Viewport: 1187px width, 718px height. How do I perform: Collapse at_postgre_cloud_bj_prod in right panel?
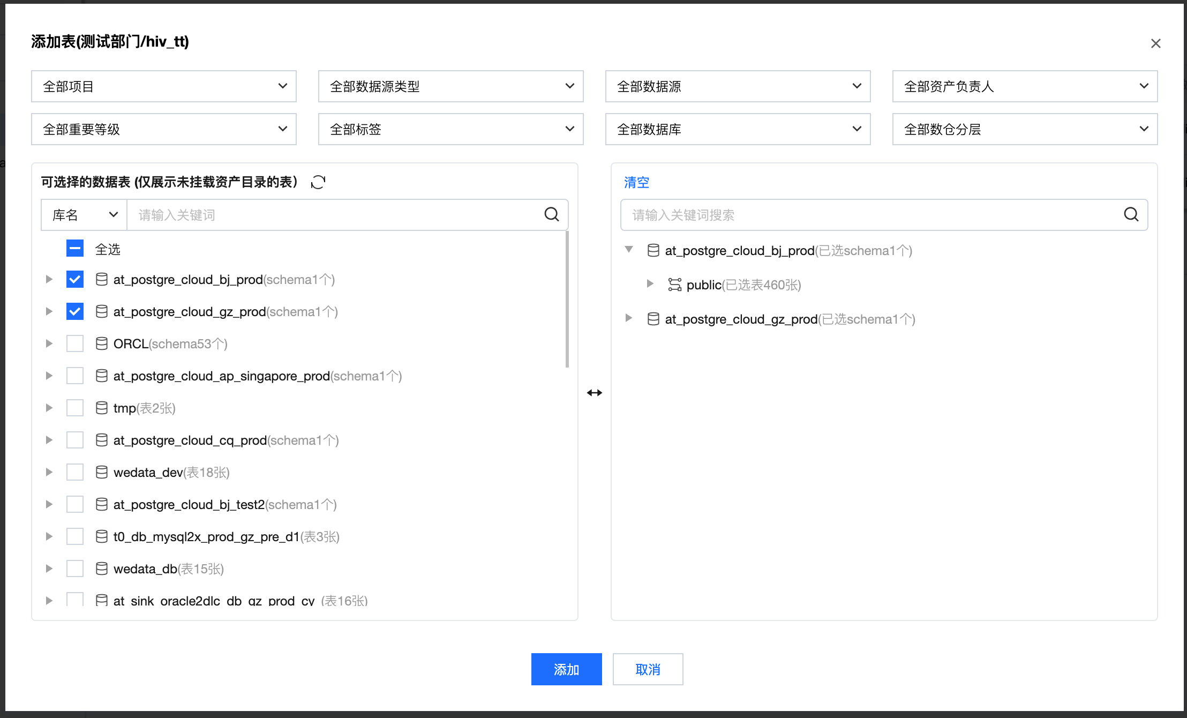[629, 250]
